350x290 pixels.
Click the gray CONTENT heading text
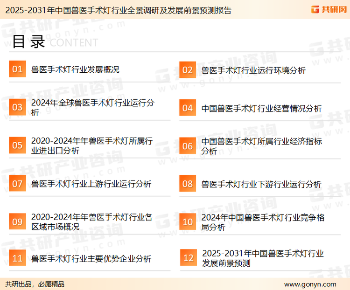[x=74, y=42]
